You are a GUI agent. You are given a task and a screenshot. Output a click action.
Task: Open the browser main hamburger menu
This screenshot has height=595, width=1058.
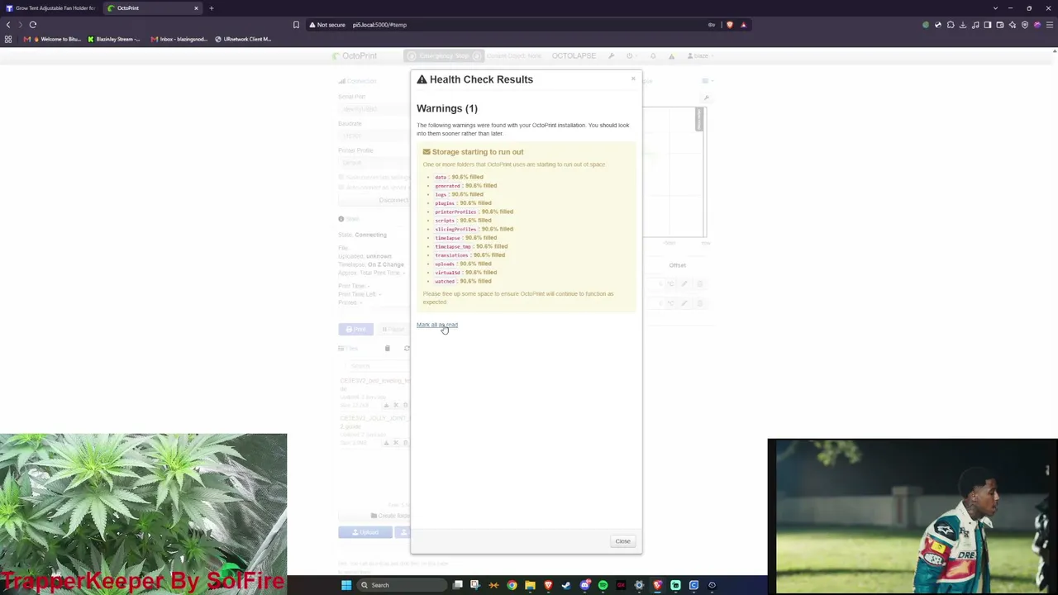(1050, 25)
